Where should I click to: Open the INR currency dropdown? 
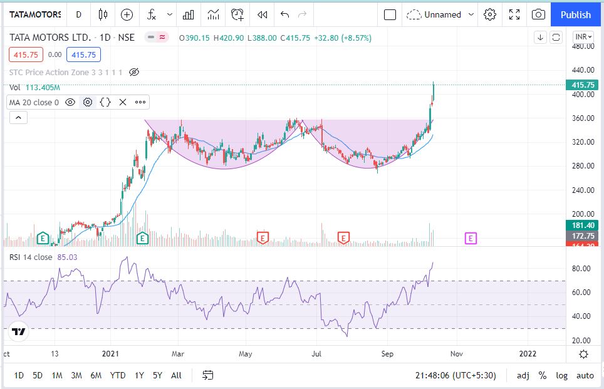pyautogui.click(x=583, y=36)
